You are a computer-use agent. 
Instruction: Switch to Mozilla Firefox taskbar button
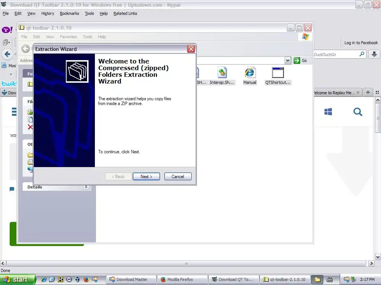coord(182,279)
